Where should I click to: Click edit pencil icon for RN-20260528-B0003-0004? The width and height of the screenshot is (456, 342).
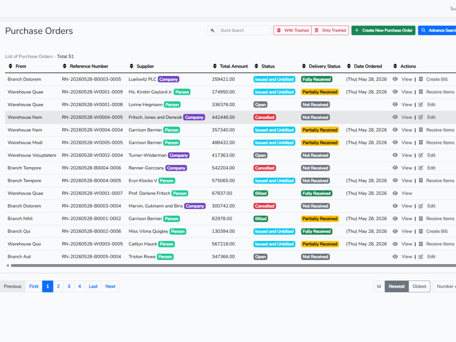click(x=421, y=206)
